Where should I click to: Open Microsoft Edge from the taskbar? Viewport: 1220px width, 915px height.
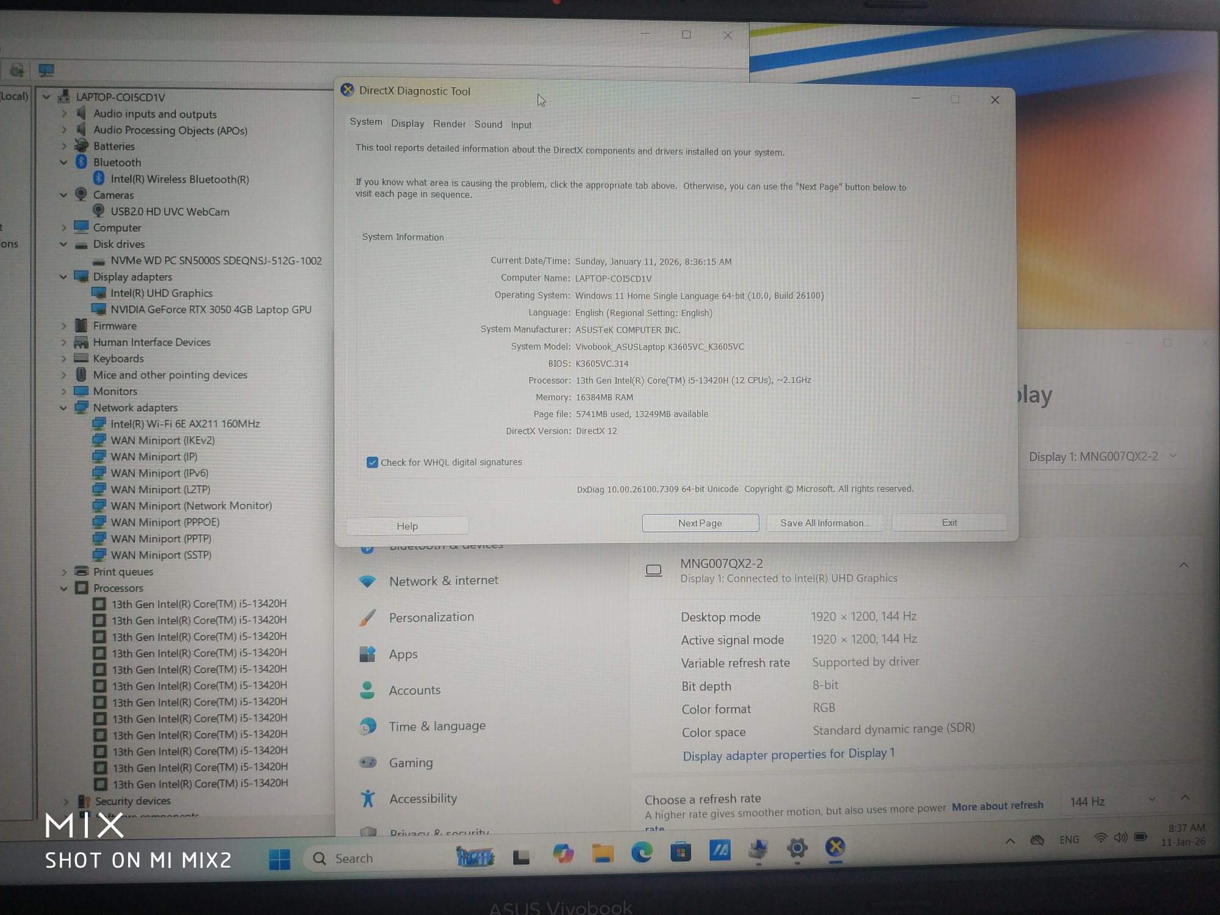(x=641, y=852)
